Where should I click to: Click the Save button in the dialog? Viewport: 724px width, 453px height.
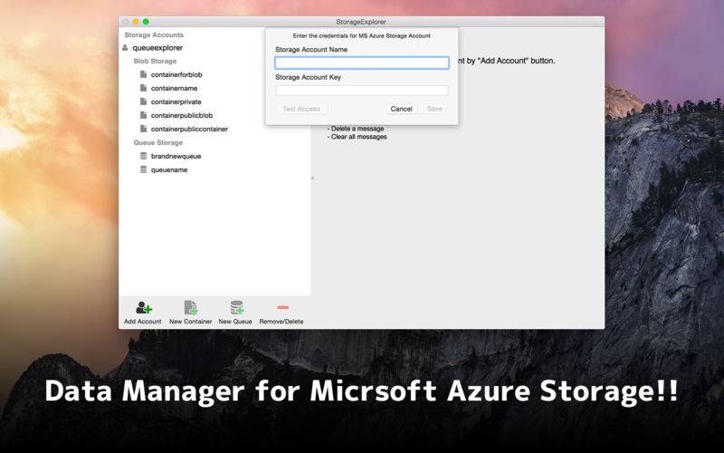click(x=434, y=109)
